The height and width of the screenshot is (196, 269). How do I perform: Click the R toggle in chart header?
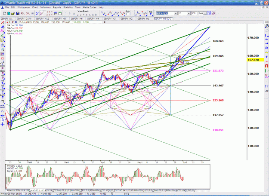point(16,22)
